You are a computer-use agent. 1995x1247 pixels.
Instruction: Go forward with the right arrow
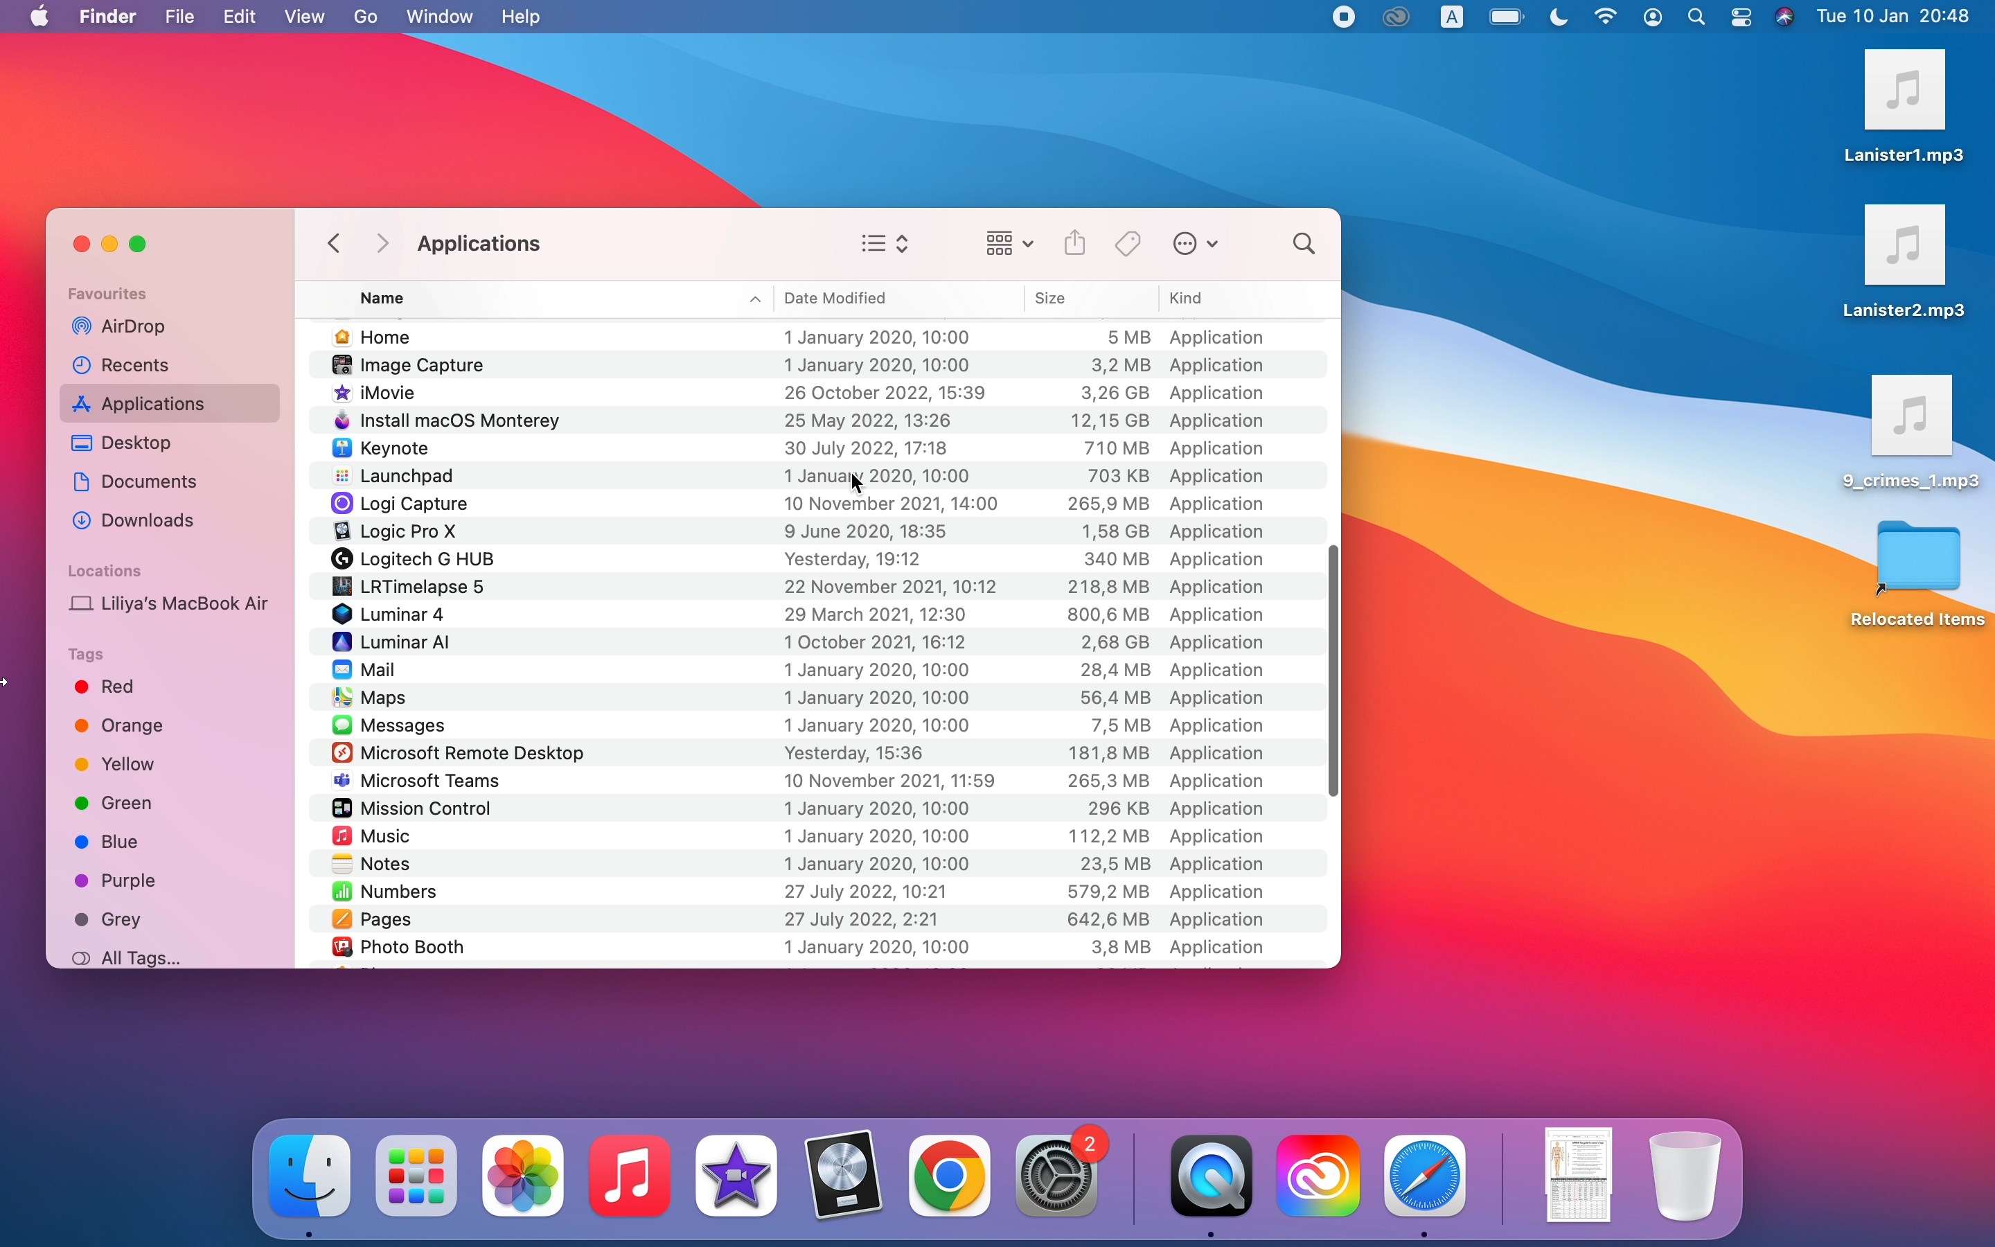click(x=383, y=244)
